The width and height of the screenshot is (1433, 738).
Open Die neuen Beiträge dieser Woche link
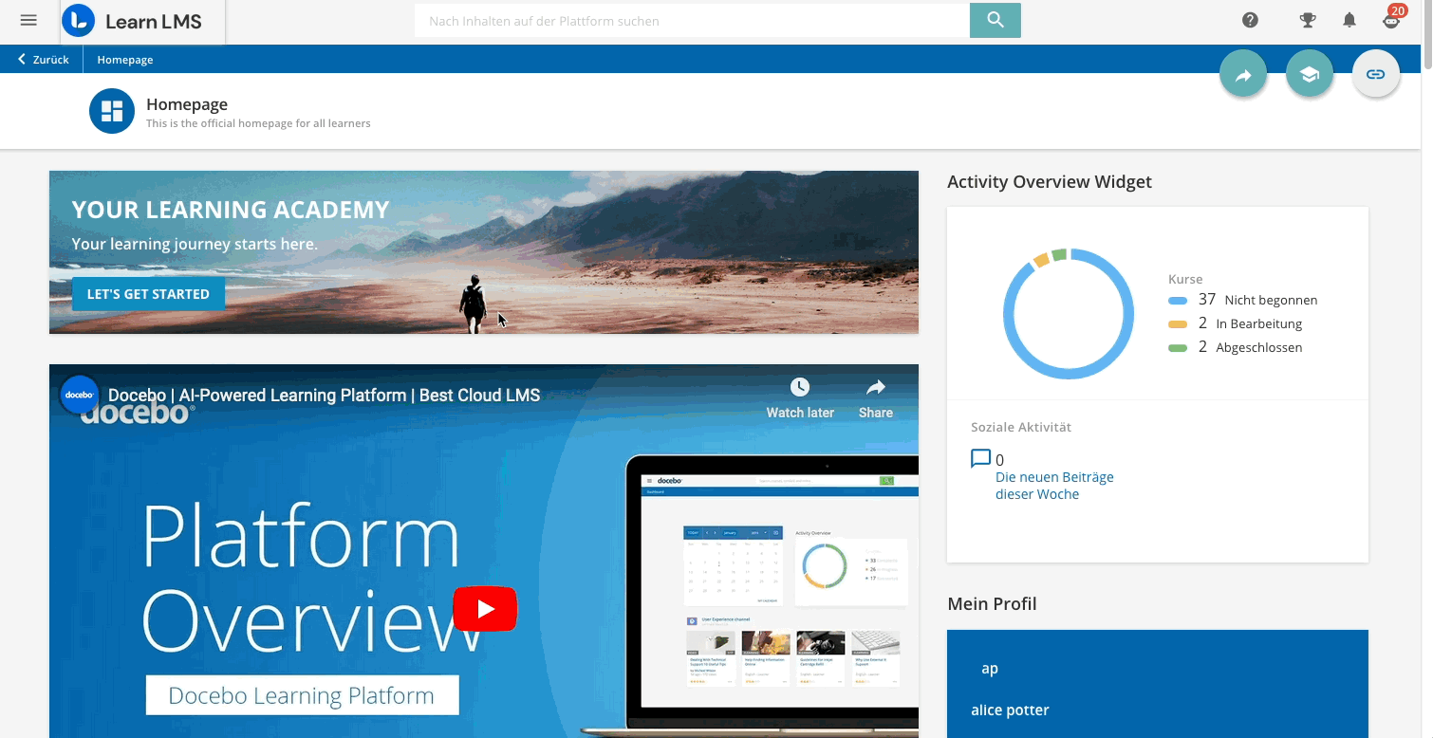[1054, 486]
